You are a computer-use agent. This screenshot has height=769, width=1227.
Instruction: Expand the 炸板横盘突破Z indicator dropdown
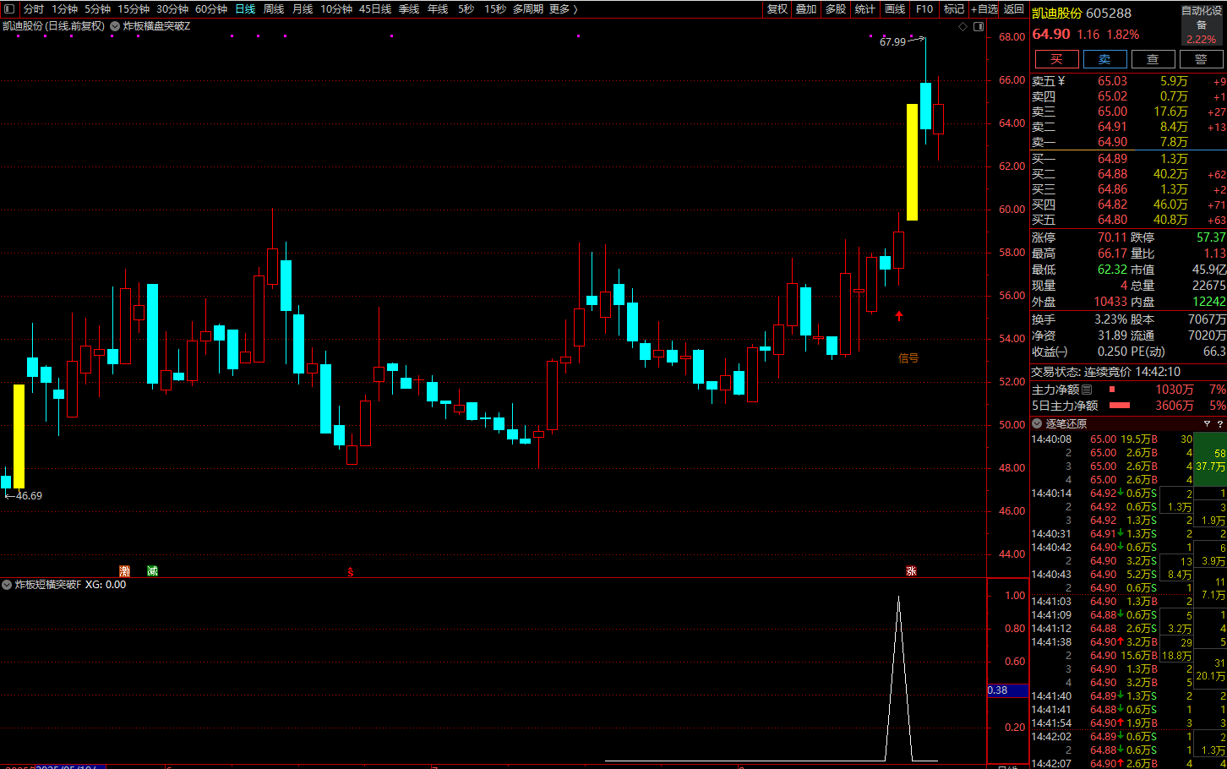click(x=115, y=26)
